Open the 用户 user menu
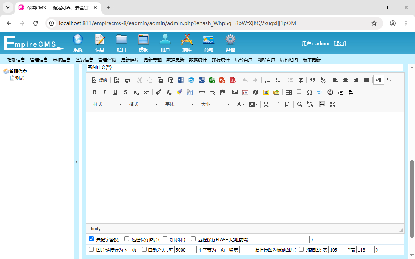Viewport: 415px width, 259px height. point(165,43)
